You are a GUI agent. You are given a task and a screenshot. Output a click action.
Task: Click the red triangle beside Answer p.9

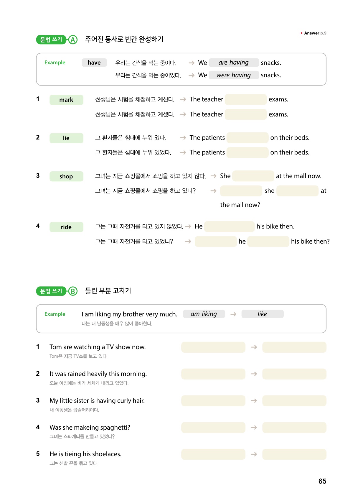pyautogui.click(x=302, y=33)
